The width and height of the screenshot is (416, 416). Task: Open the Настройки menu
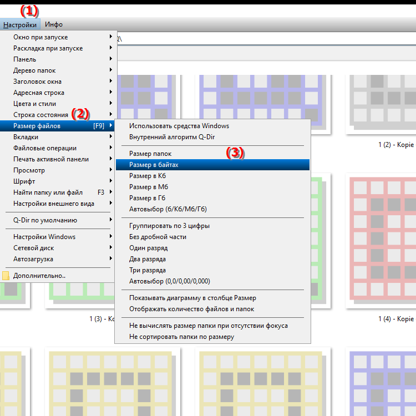coord(20,24)
